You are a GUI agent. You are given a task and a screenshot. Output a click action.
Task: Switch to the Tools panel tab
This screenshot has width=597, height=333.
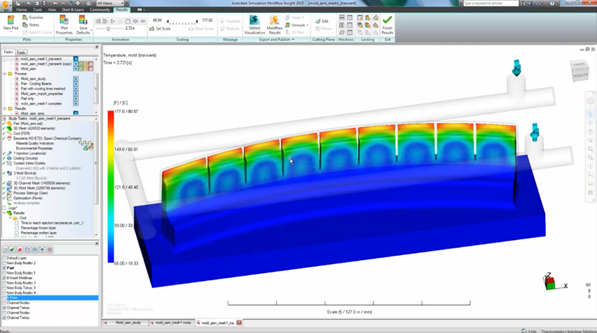(21, 52)
